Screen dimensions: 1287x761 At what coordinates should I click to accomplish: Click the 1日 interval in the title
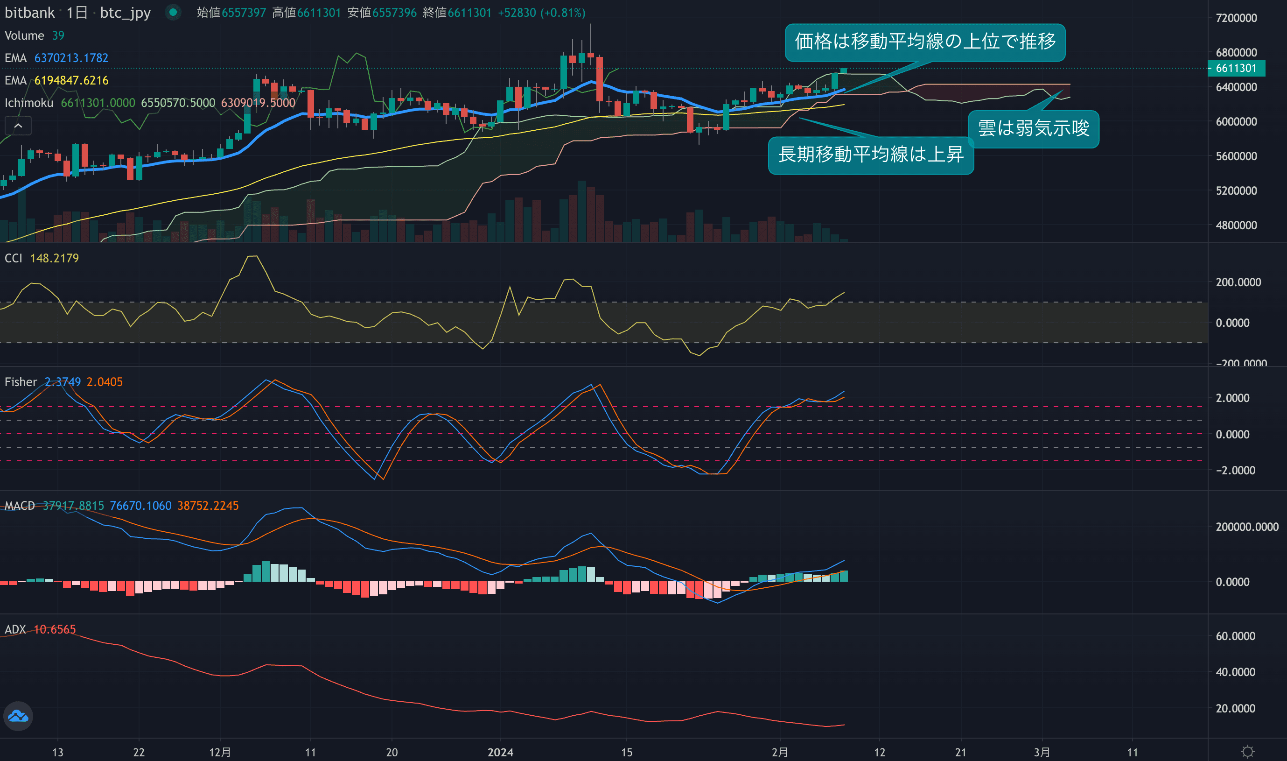77,12
